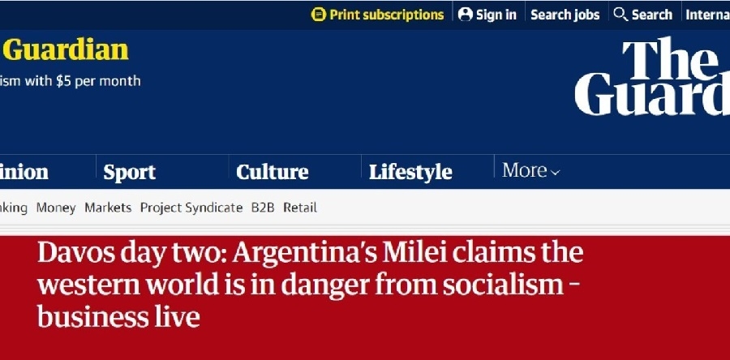Open the Culture section tab
The width and height of the screenshot is (730, 360).
tap(272, 172)
